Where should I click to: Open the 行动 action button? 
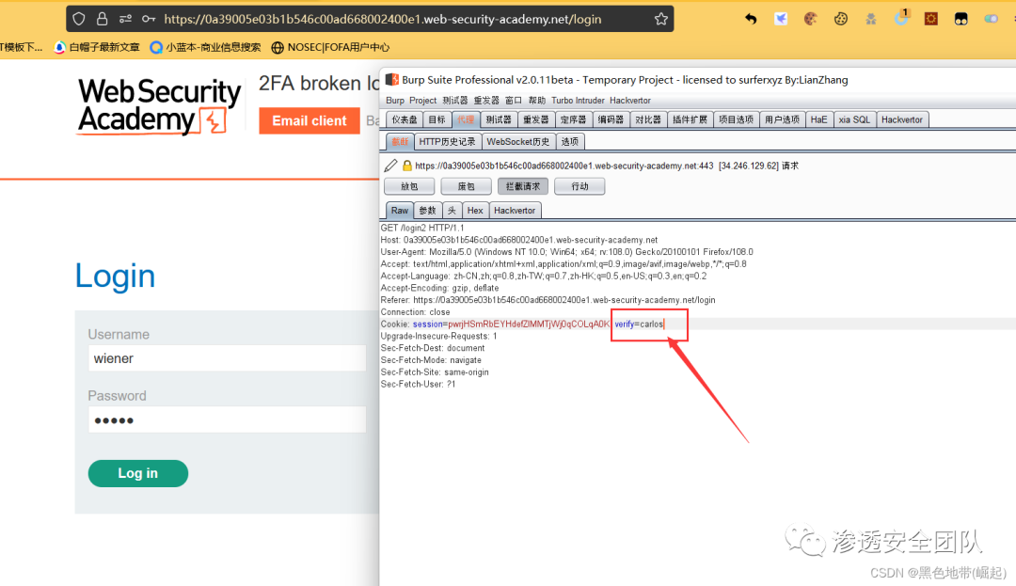[579, 186]
